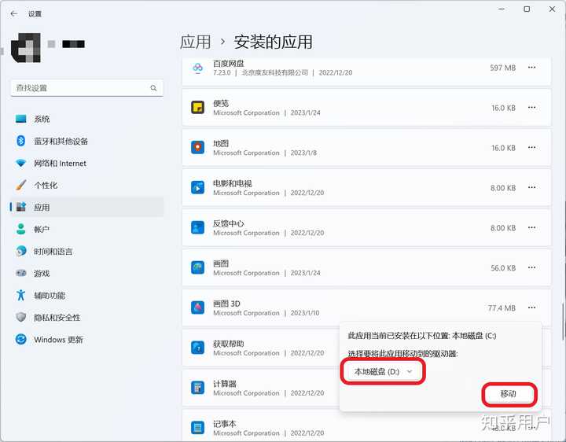Click the network Wi-Fi icon
This screenshot has width=566, height=442.
21,164
